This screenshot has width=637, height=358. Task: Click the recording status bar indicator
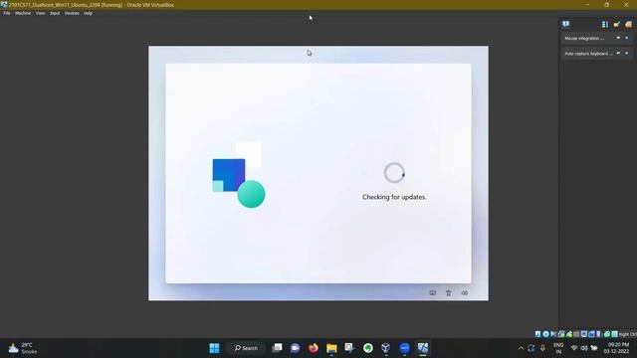tap(591, 334)
